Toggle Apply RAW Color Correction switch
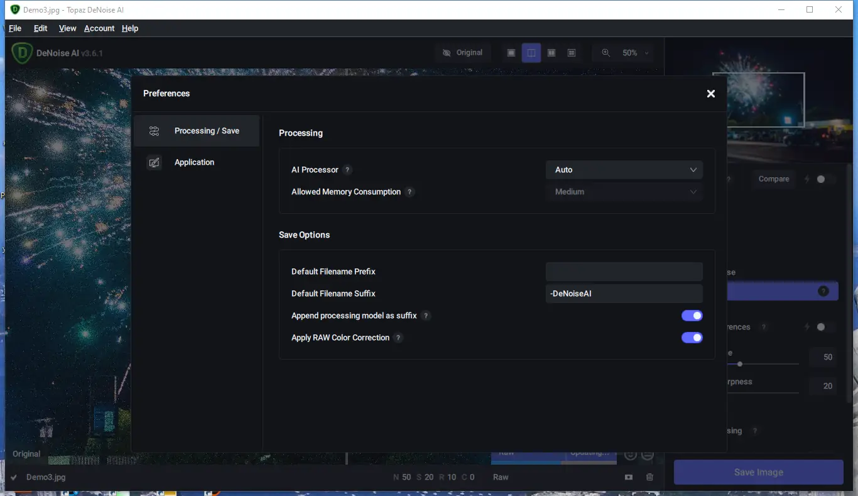This screenshot has width=858, height=496. click(x=692, y=338)
